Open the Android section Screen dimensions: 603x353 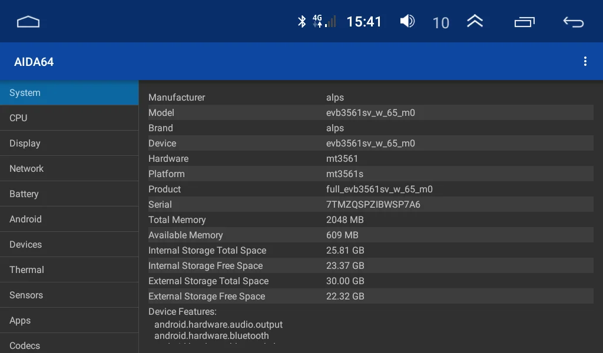(69, 219)
